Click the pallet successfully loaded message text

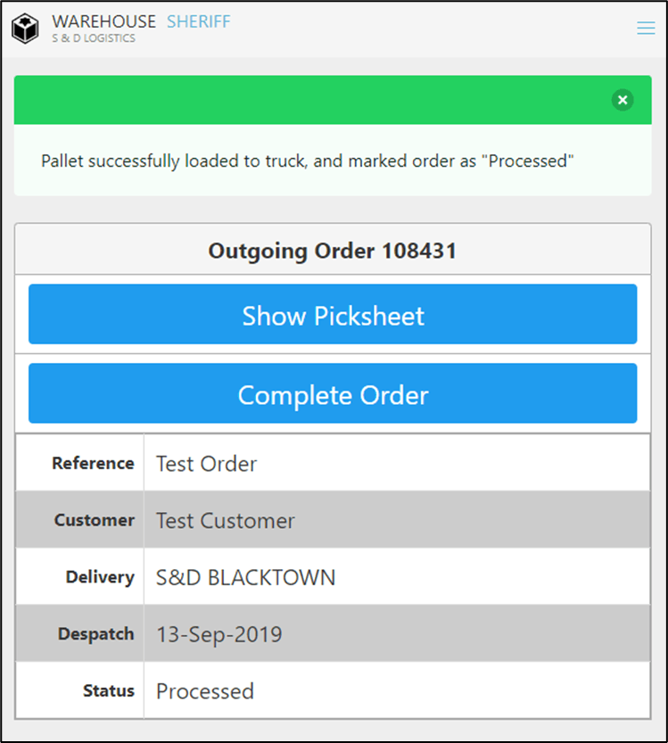(307, 161)
